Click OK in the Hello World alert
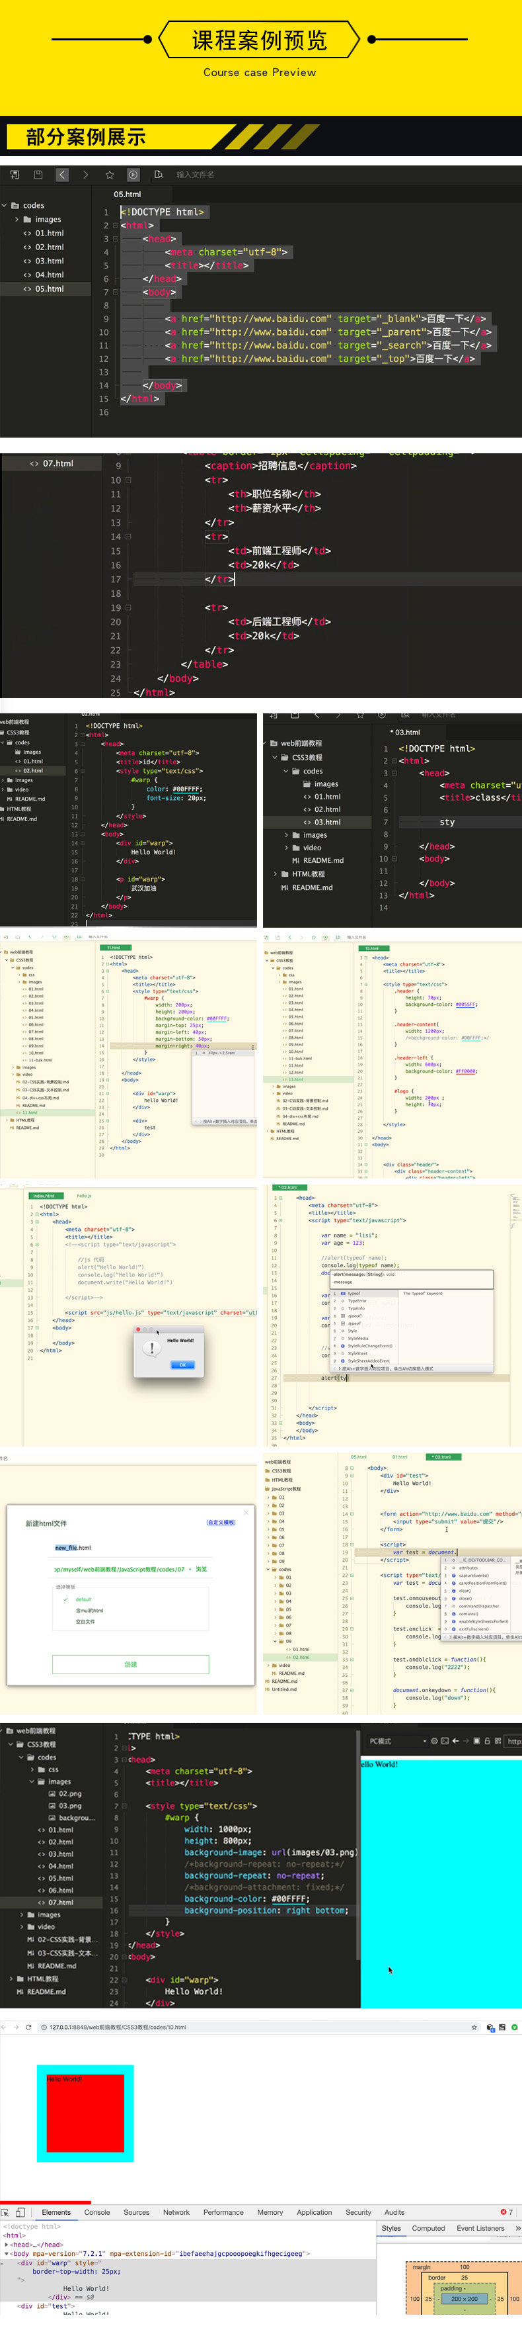The width and height of the screenshot is (522, 2326). click(182, 1364)
